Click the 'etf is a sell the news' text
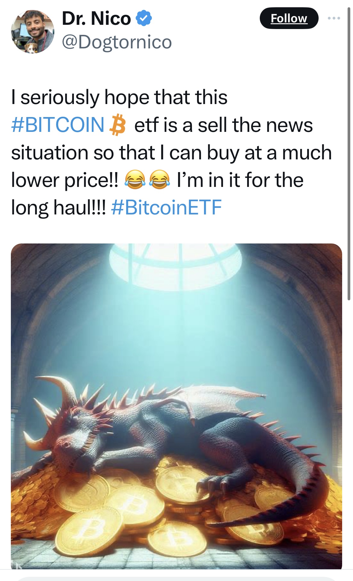The image size is (353, 581). coord(224,125)
